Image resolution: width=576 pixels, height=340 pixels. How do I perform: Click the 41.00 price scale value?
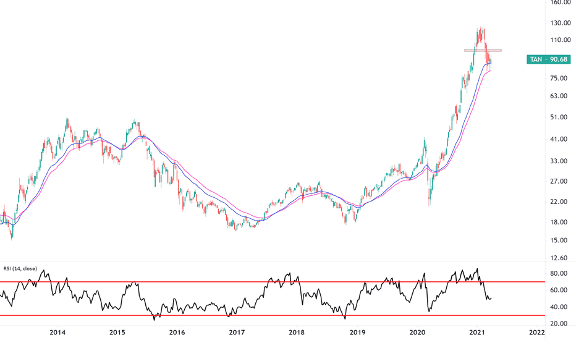(x=559, y=139)
